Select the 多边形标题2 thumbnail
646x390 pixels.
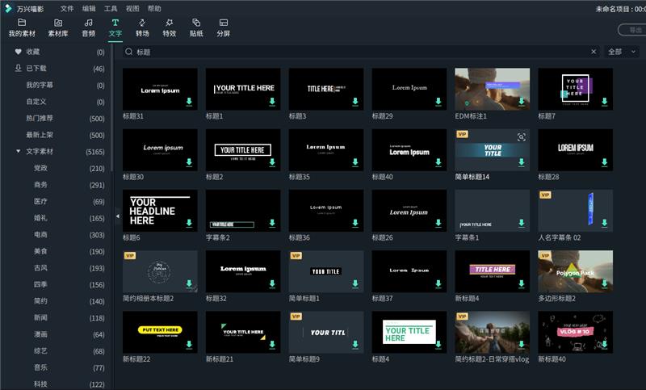click(575, 271)
